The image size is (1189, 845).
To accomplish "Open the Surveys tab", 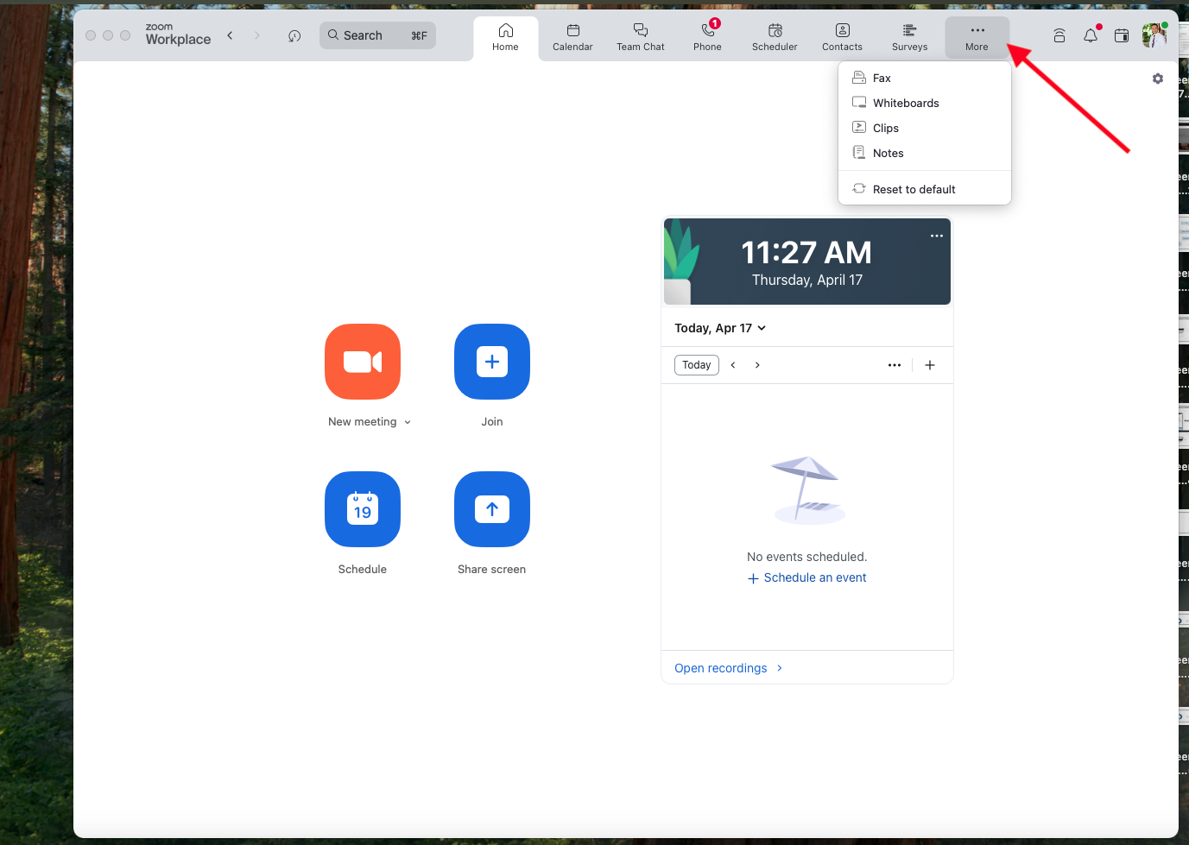I will pos(909,38).
